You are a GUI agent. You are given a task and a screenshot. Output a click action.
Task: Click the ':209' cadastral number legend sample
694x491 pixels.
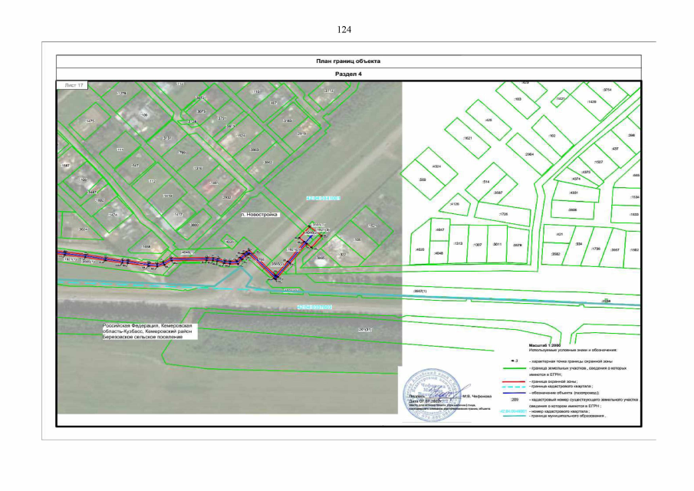(513, 400)
